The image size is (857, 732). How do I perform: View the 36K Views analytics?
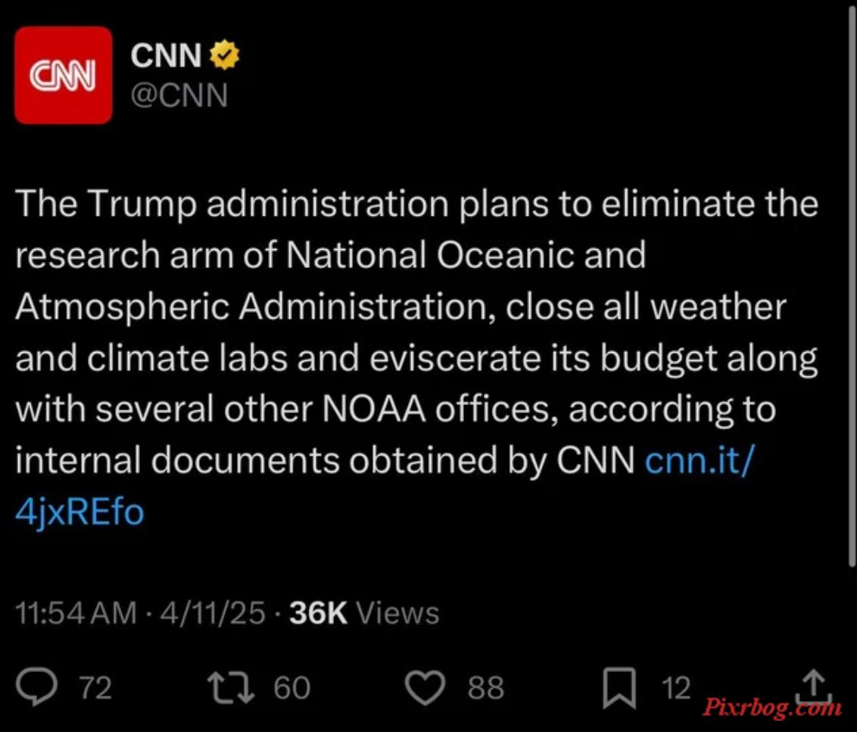click(364, 613)
